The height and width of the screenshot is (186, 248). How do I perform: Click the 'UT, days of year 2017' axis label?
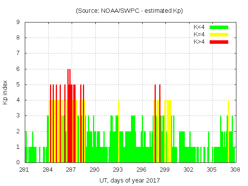tap(129, 180)
